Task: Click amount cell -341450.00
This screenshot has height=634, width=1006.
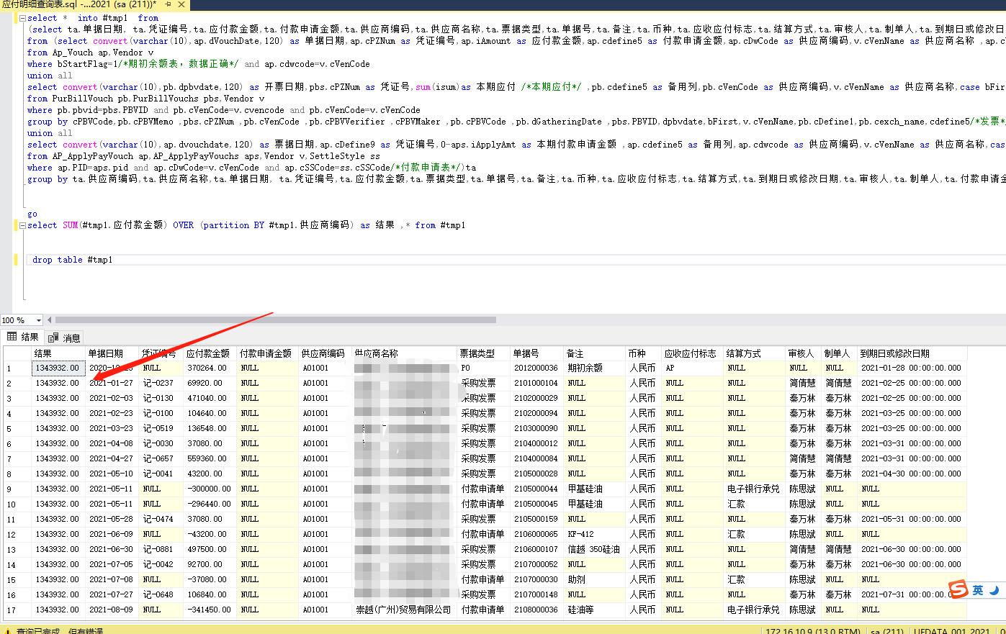Action: pyautogui.click(x=210, y=610)
